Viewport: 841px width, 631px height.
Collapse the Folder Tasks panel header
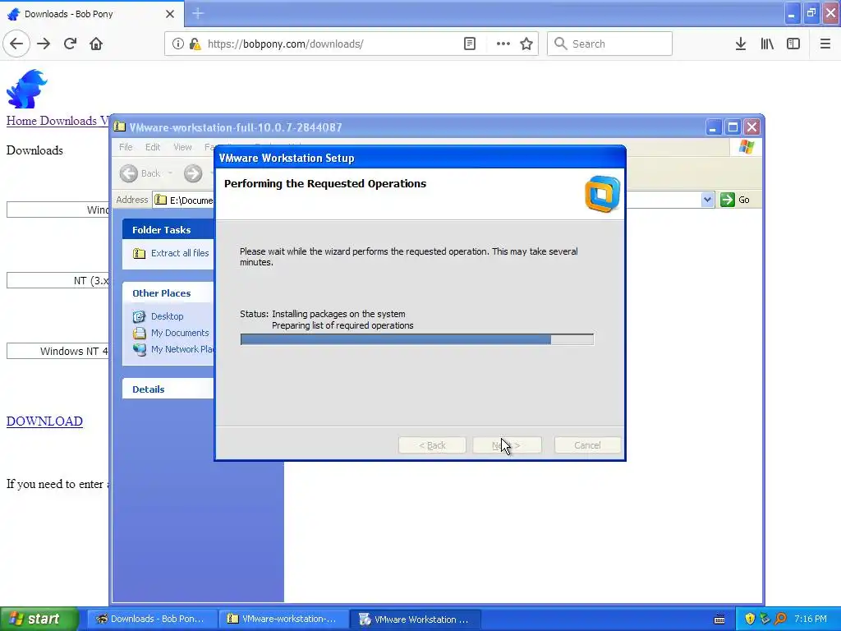click(x=168, y=230)
